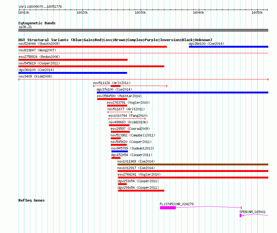This screenshot has width=277, height=233.
Task: Click the esv1010744 (Pang2010) label
Action: [x=128, y=116]
